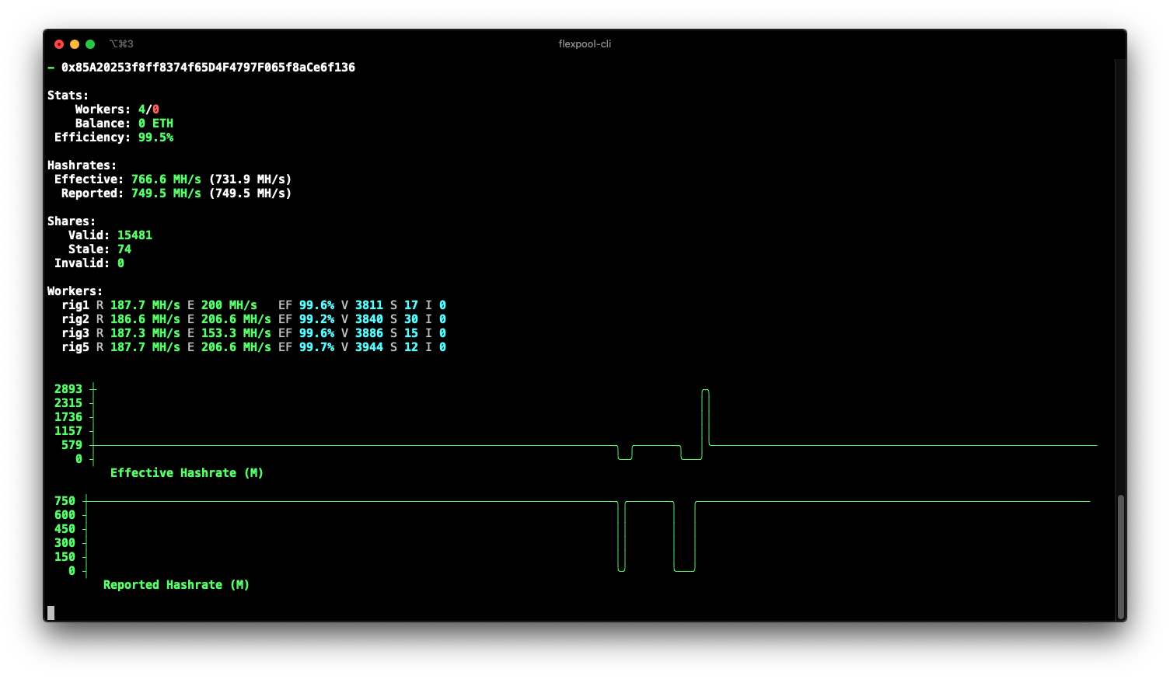Click the Stale shares value 74

(x=124, y=249)
